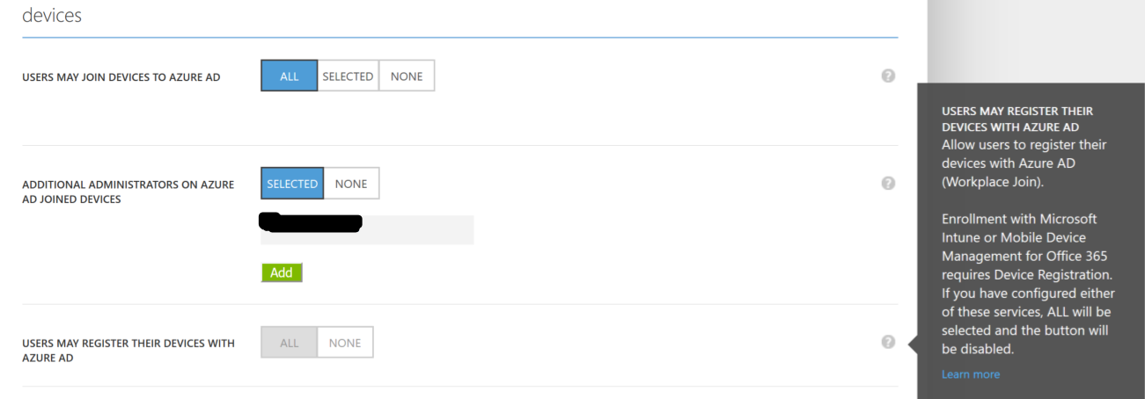Viewport: 1145px width, 399px height.
Task: Select ALL for users joining devices to Azure AD
Action: coord(290,76)
